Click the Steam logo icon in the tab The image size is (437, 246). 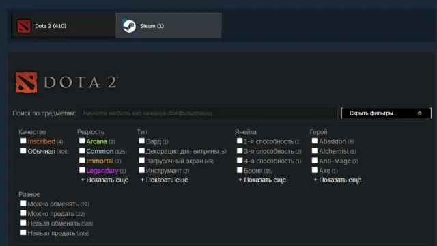click(129, 26)
